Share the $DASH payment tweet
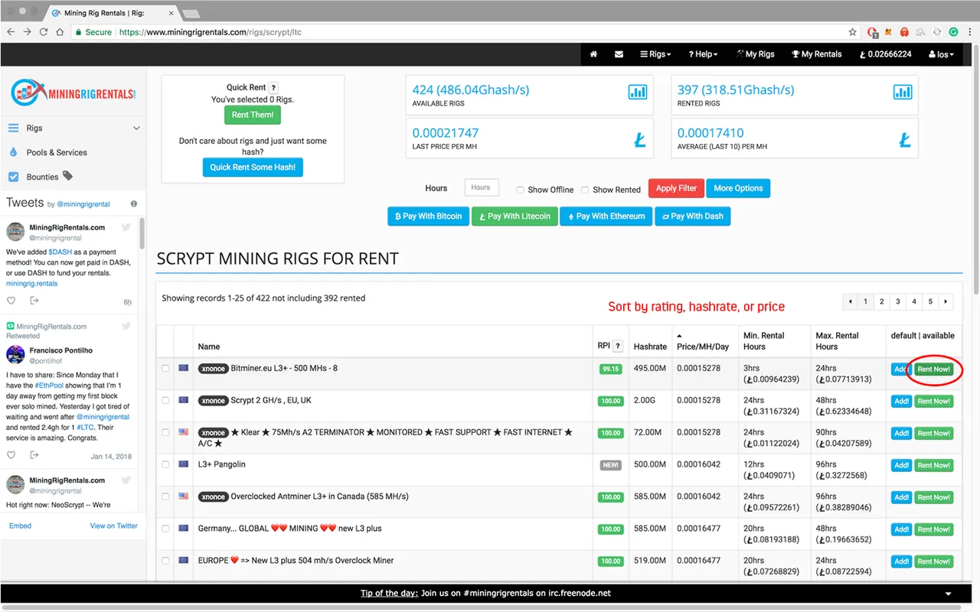Viewport: 980px width, 612px height. [x=34, y=301]
